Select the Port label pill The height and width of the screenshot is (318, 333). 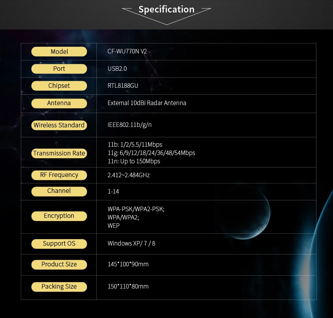tap(59, 69)
